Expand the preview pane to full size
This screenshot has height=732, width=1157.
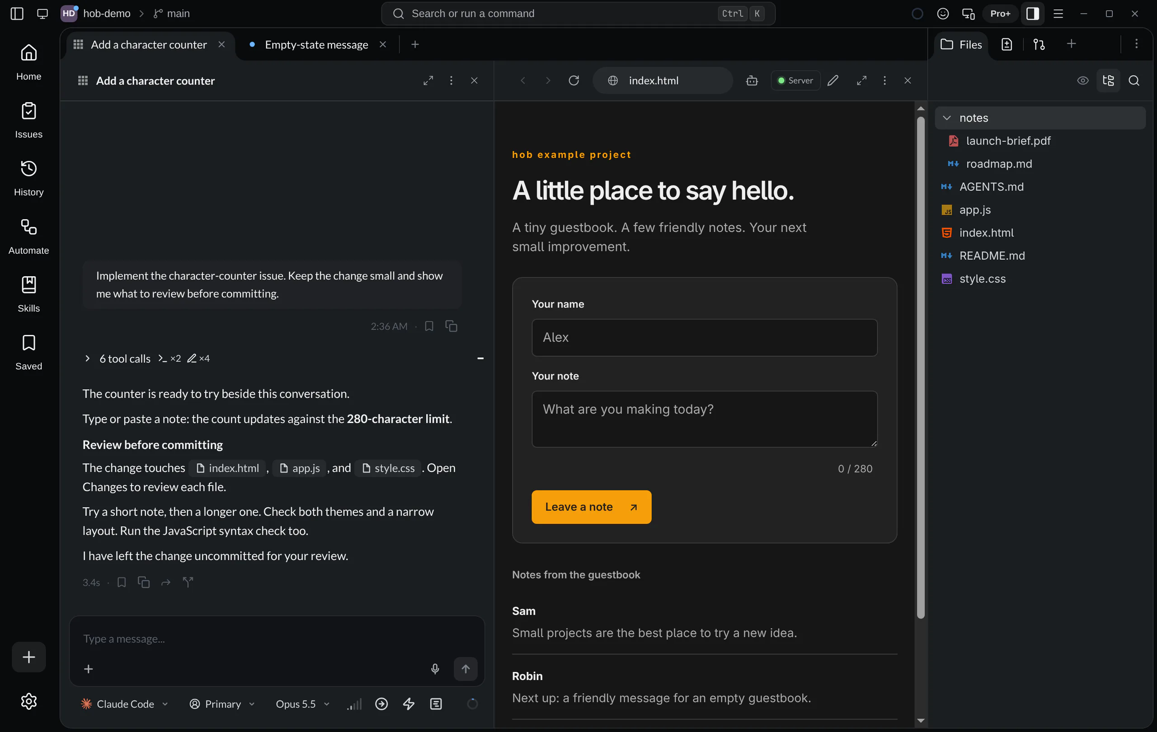[861, 80]
